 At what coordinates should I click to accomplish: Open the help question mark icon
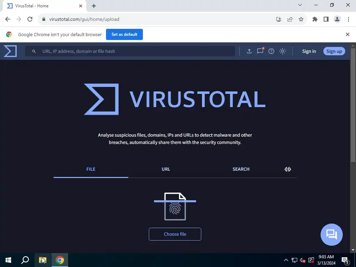point(271,51)
